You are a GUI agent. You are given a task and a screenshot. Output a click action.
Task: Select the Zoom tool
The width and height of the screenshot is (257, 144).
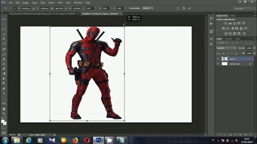click(4, 114)
